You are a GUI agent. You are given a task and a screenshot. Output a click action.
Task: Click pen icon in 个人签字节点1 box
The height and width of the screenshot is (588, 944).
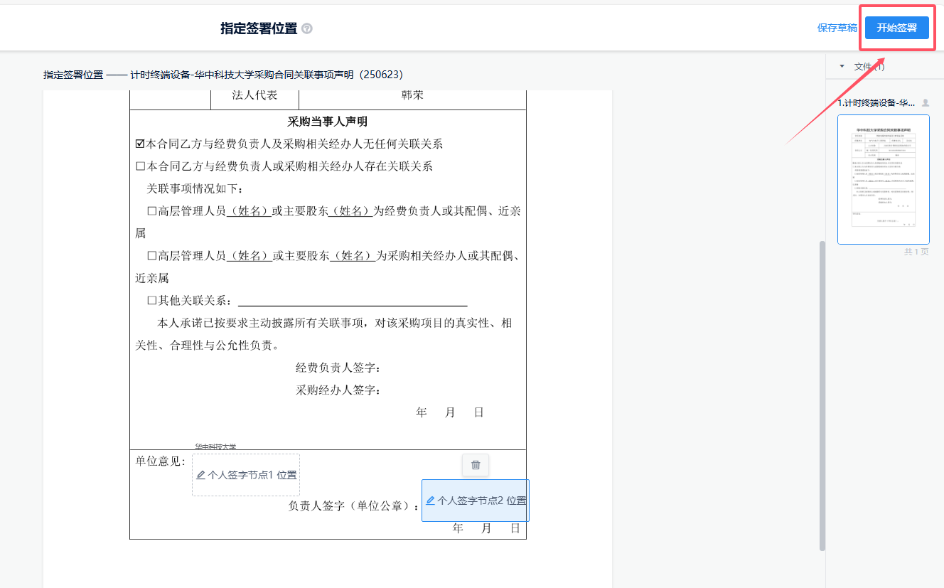(x=201, y=475)
